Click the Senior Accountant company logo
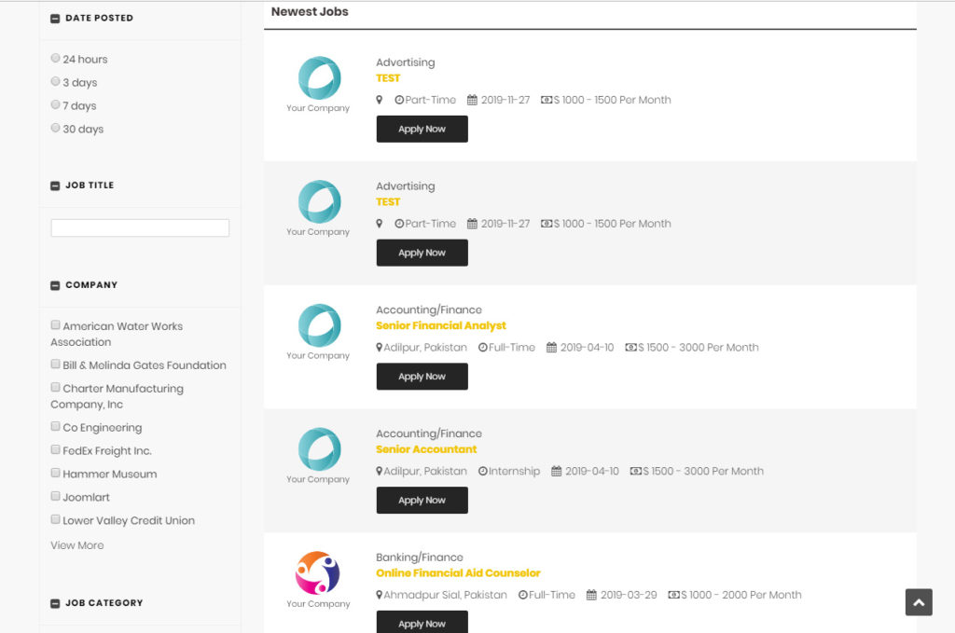The width and height of the screenshot is (955, 633). point(319,449)
